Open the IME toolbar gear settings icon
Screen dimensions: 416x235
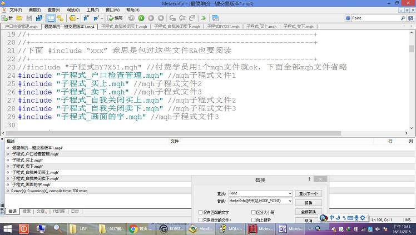click(x=363, y=218)
